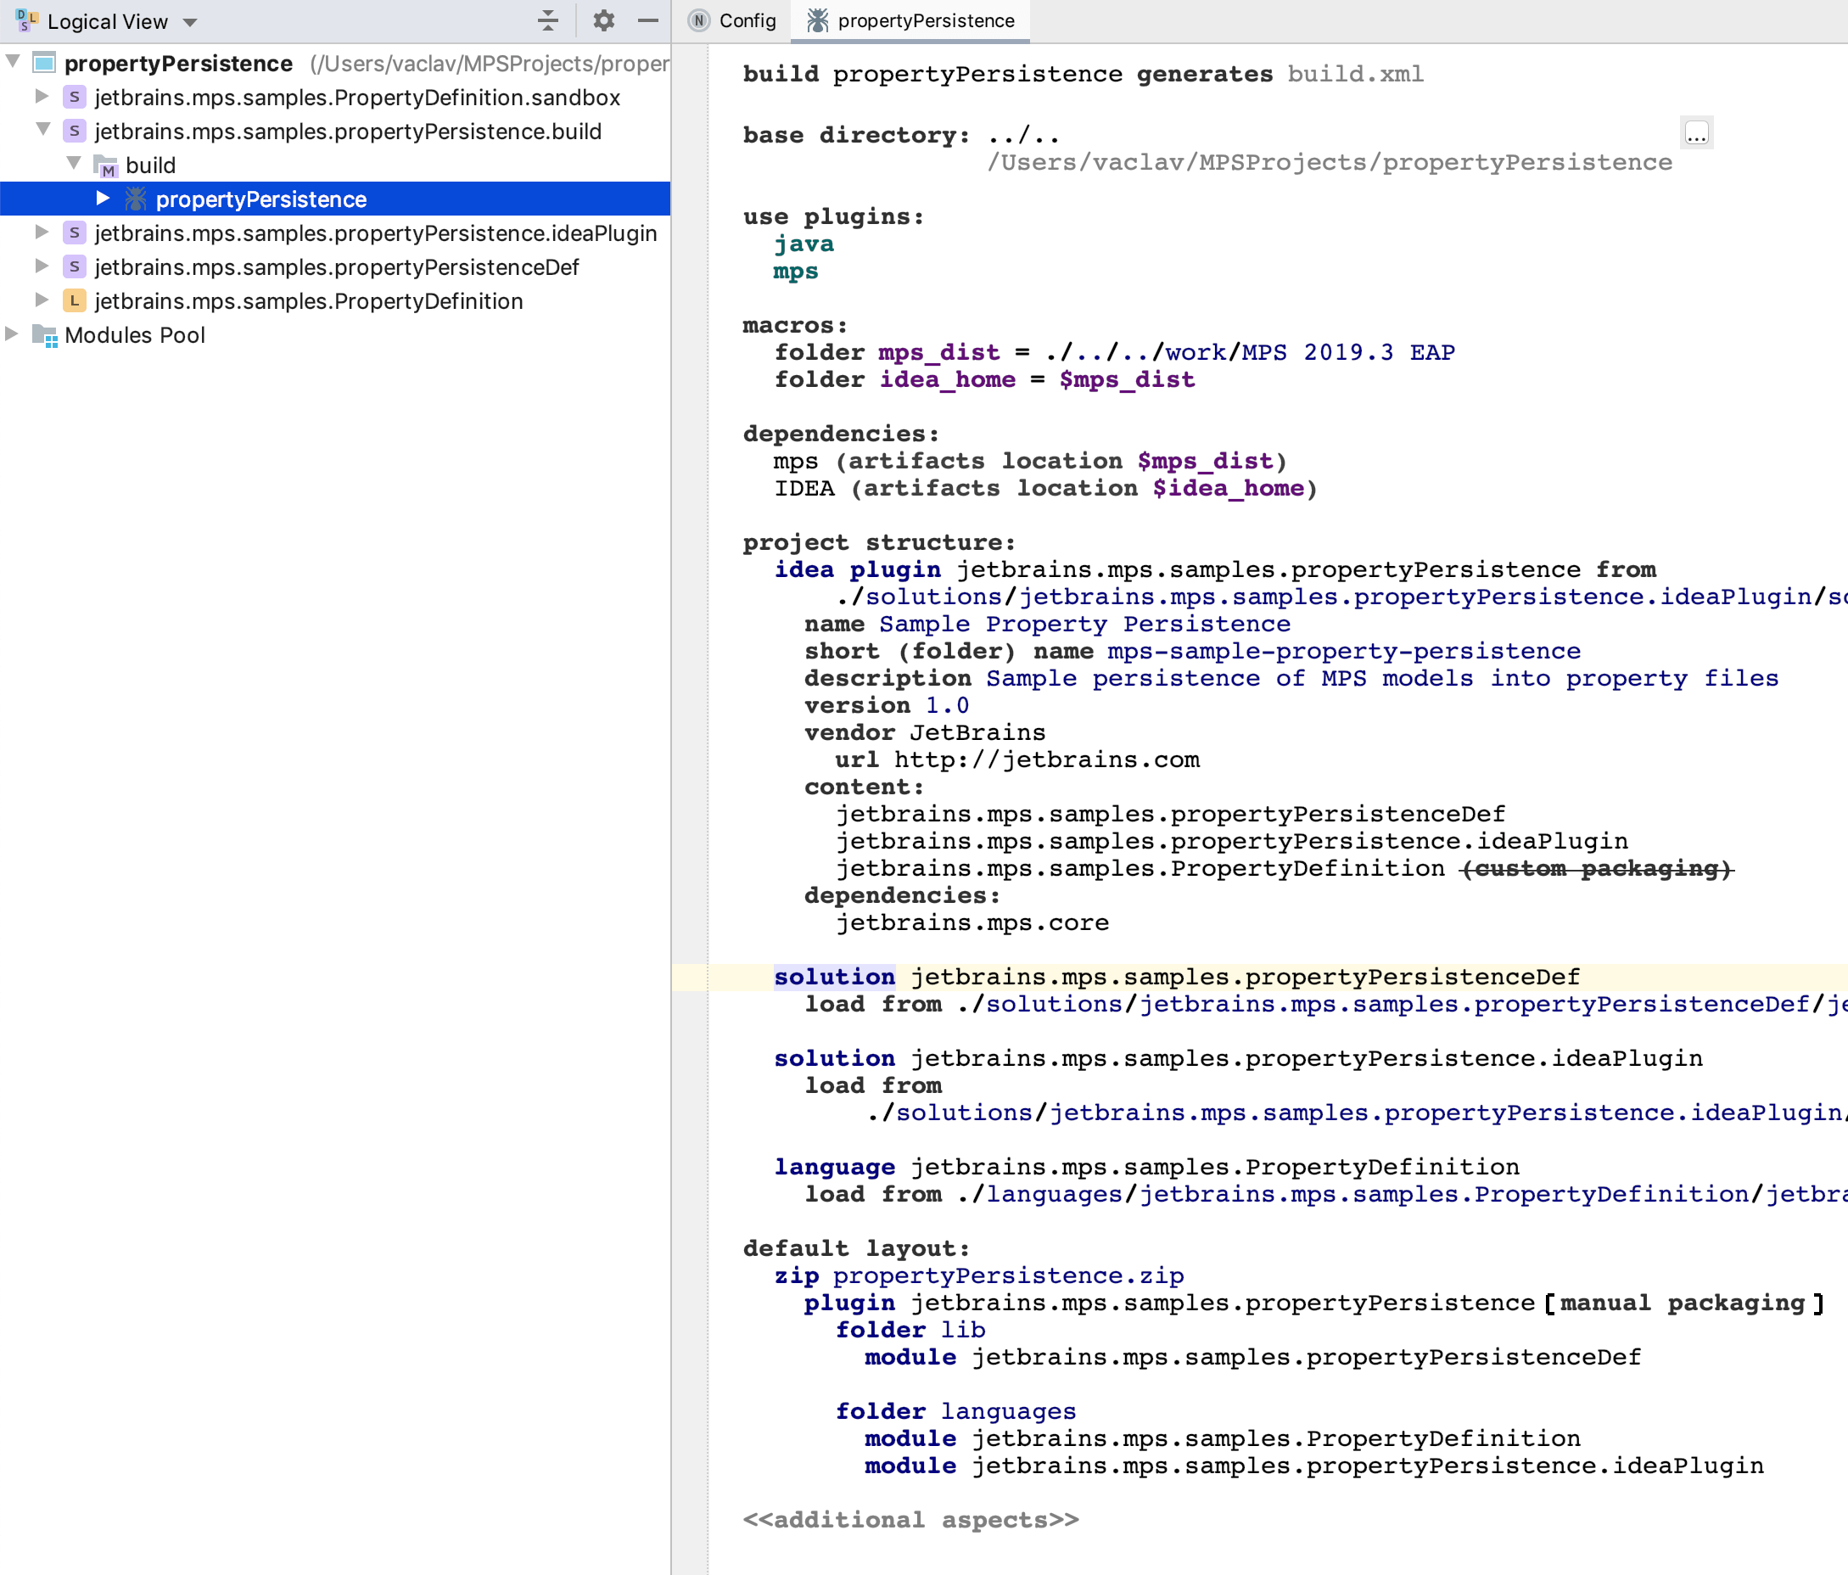Expand the PropertyDefinition.sandbox solution node

(x=42, y=97)
